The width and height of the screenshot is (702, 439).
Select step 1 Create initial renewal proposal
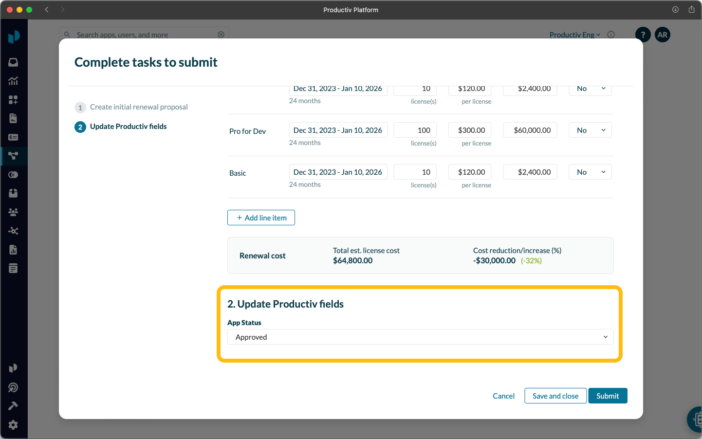click(131, 107)
